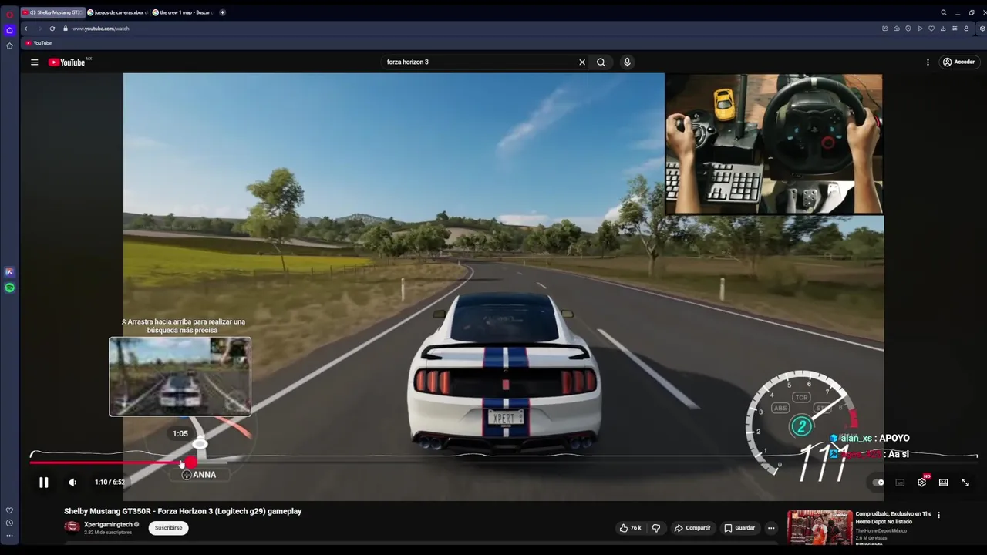Click the purple sidebar home icon

(9, 31)
